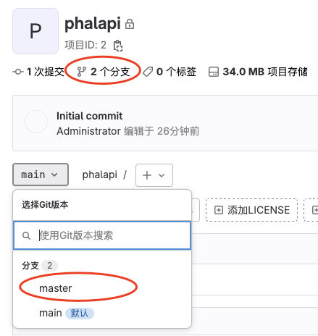Click the copy project ID icon
This screenshot has height=336, width=318.
118,46
